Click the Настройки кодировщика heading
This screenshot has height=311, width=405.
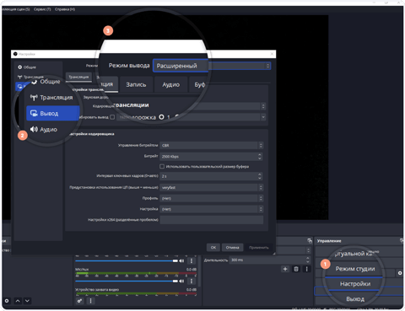pyautogui.click(x=91, y=134)
